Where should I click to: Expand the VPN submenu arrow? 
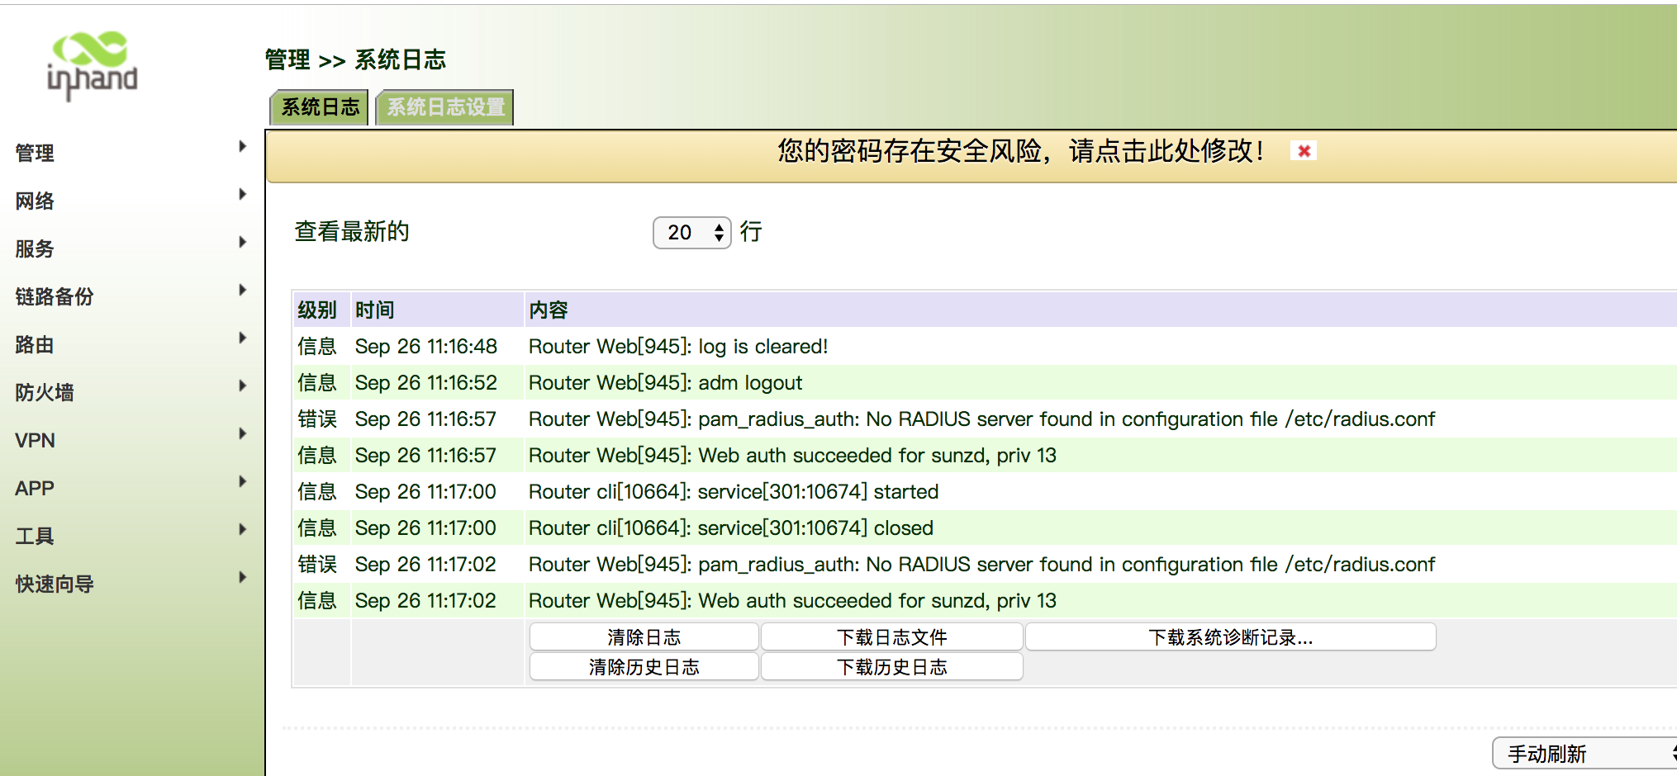click(242, 434)
